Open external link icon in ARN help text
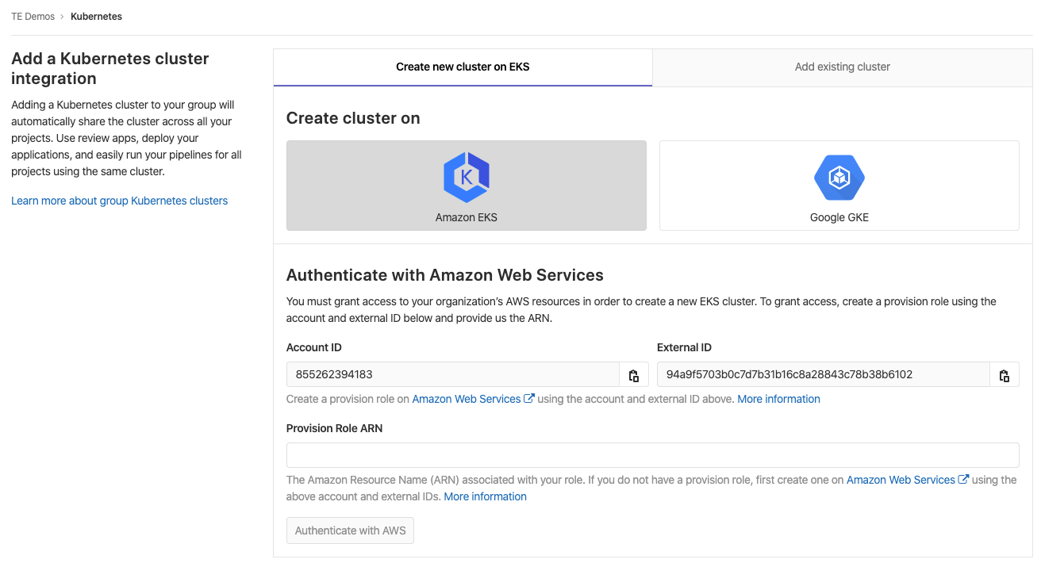The height and width of the screenshot is (586, 1041). pos(962,479)
